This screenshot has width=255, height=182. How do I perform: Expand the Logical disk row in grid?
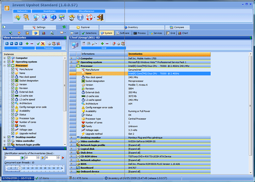point(71,149)
